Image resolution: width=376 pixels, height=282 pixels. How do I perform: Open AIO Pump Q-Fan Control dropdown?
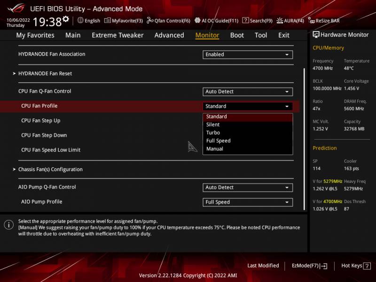click(248, 188)
